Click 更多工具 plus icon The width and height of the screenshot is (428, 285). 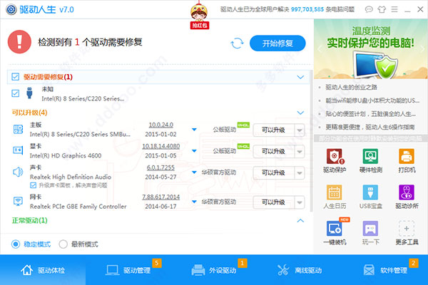[407, 229]
